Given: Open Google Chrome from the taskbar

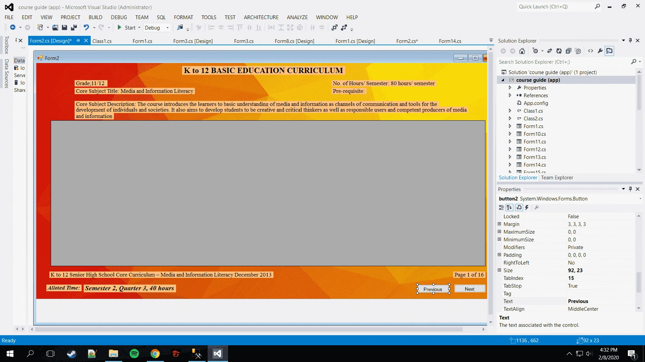Looking at the screenshot, I should tap(155, 354).
